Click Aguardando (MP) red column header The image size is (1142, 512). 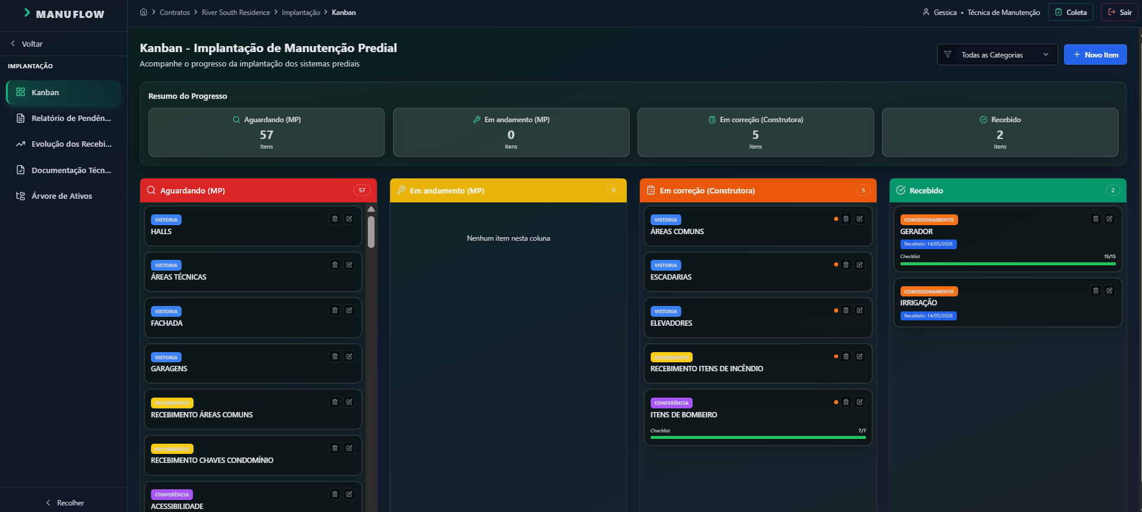pos(258,190)
